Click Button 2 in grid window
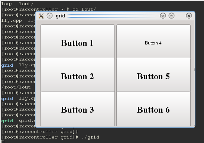Screen dimensions: 204x143 coord(78,75)
